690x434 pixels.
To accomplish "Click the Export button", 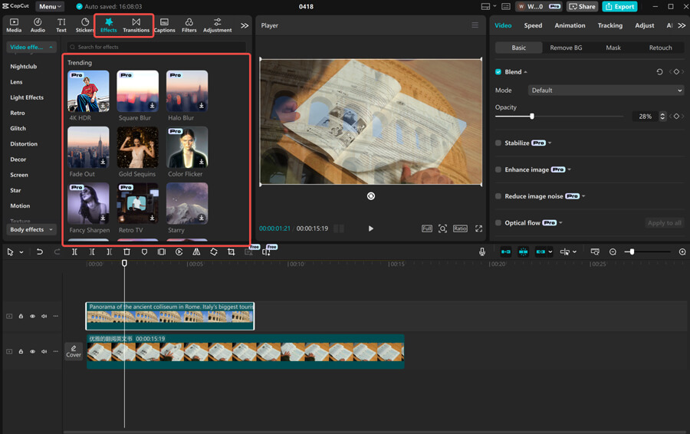I will [619, 6].
